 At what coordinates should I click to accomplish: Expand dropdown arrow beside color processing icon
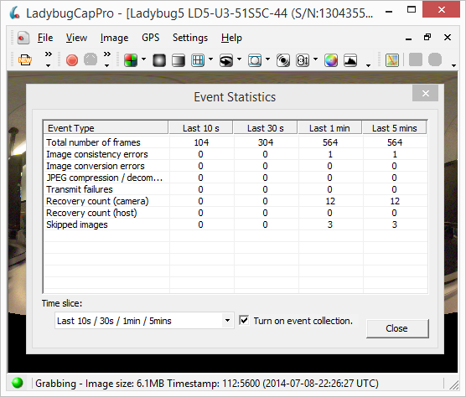tap(143, 59)
